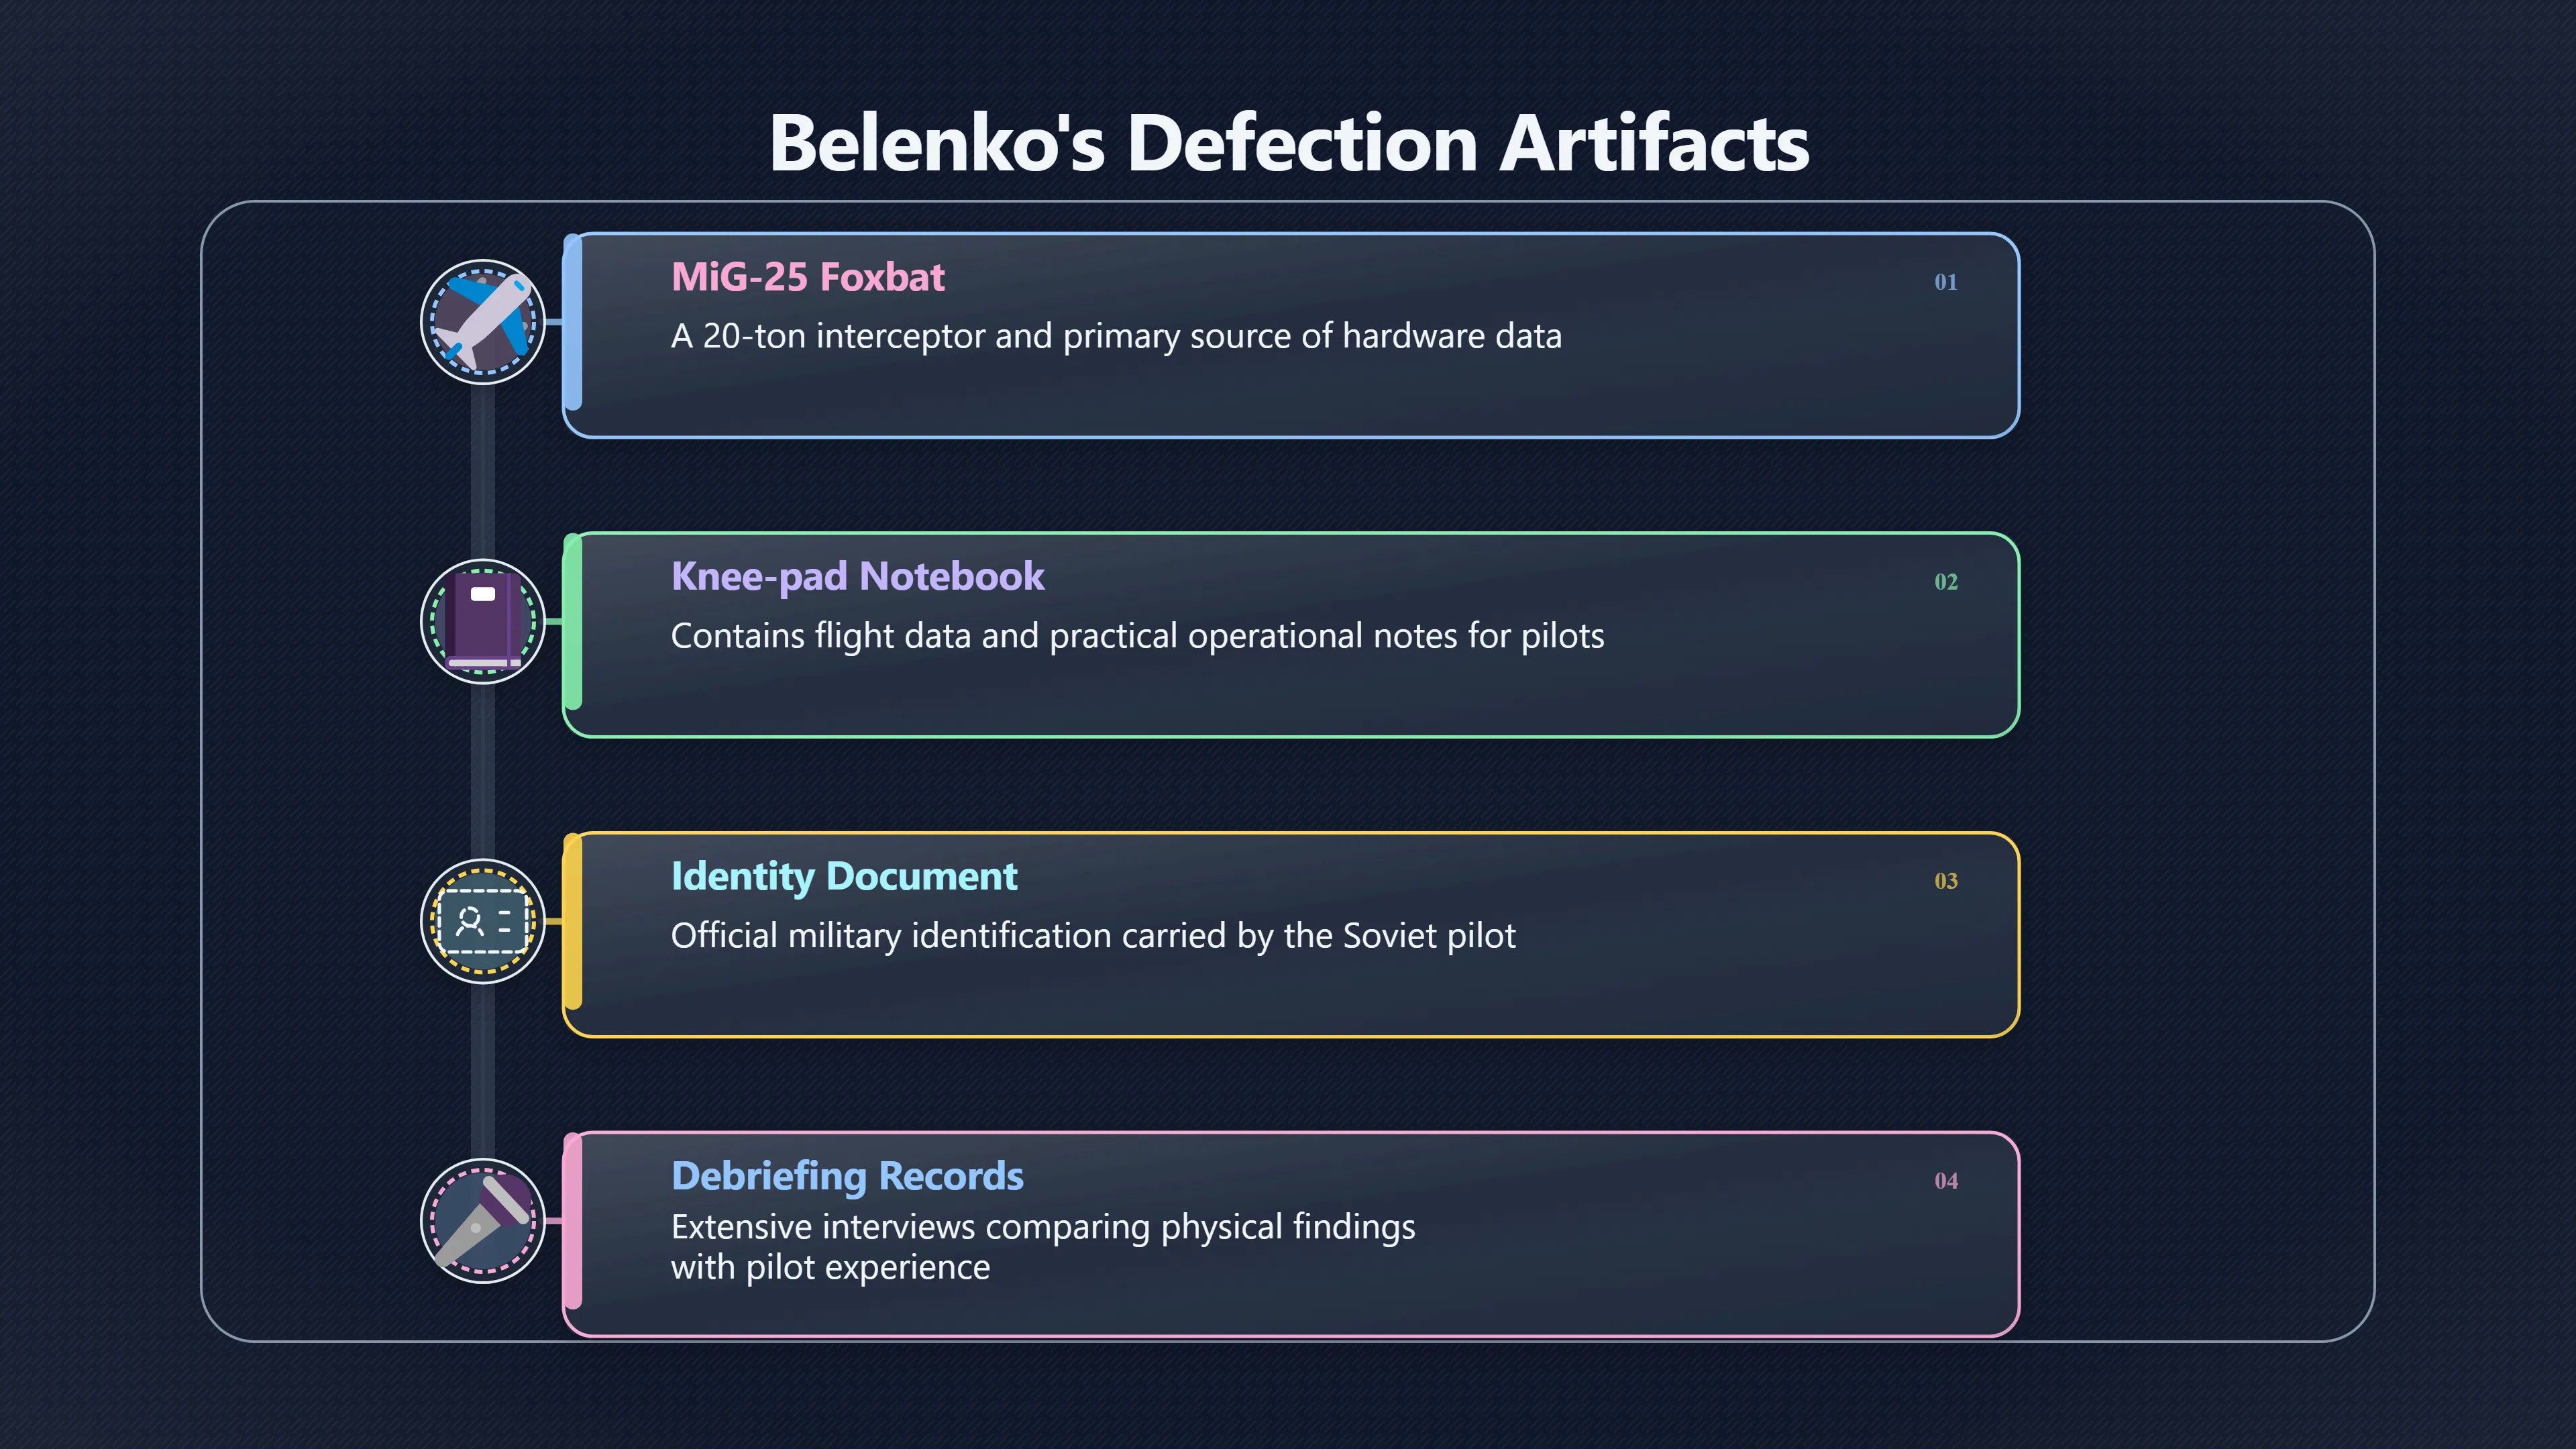Click the blue accent bar on first card
Viewport: 2576px width, 1449px height.
[x=573, y=322]
